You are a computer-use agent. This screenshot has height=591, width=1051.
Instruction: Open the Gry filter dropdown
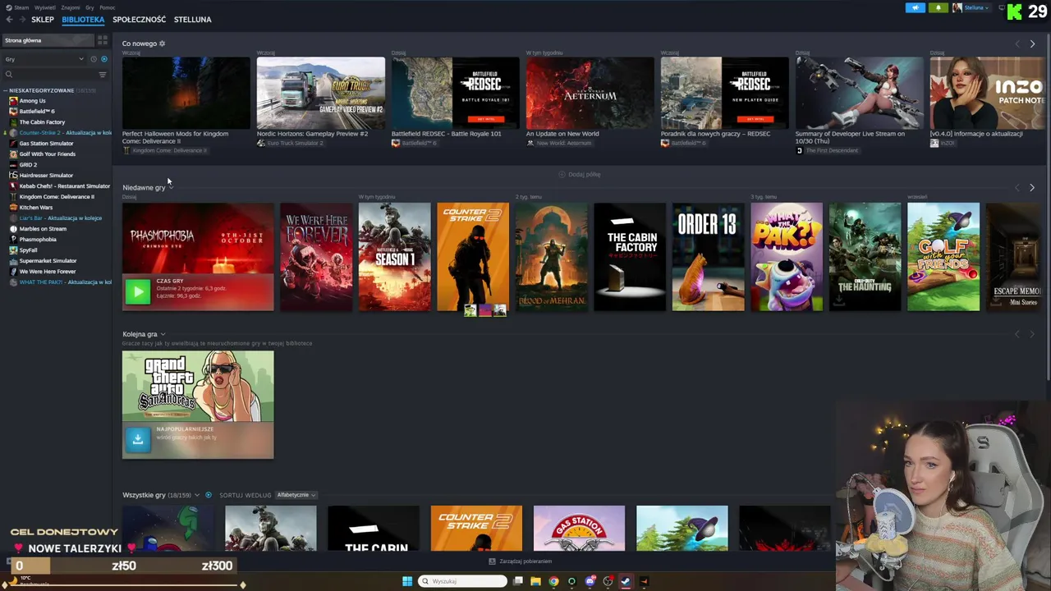coord(44,59)
